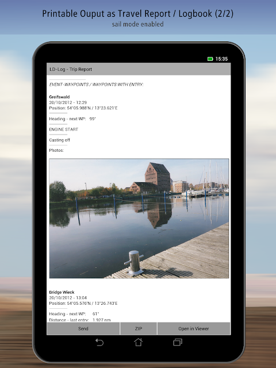Tap the Open in Viewer button

click(x=194, y=328)
